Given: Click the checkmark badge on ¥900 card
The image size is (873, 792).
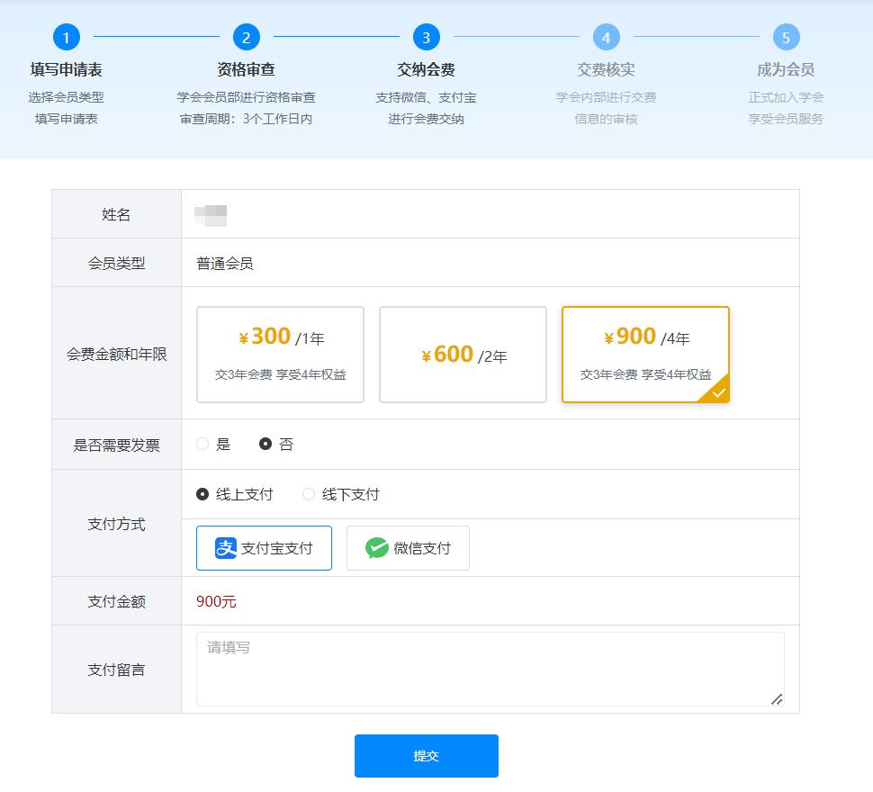Looking at the screenshot, I should point(718,392).
